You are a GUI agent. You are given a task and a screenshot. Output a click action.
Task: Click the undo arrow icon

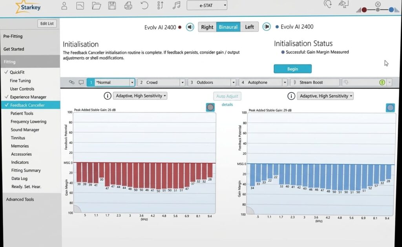[x=144, y=5]
